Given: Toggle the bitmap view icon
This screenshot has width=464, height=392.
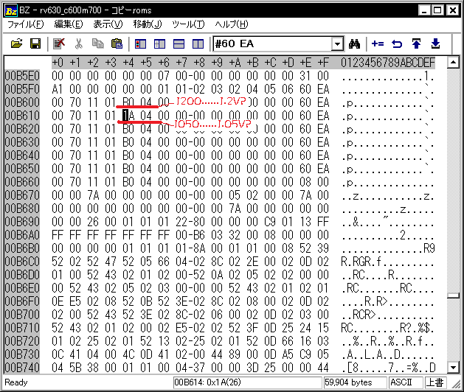Looking at the screenshot, I should click(x=140, y=43).
